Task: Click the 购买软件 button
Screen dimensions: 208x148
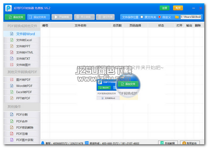Action: (190, 143)
